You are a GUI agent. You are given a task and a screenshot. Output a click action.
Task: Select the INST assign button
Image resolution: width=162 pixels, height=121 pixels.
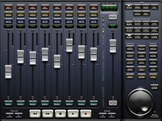tap(146, 13)
